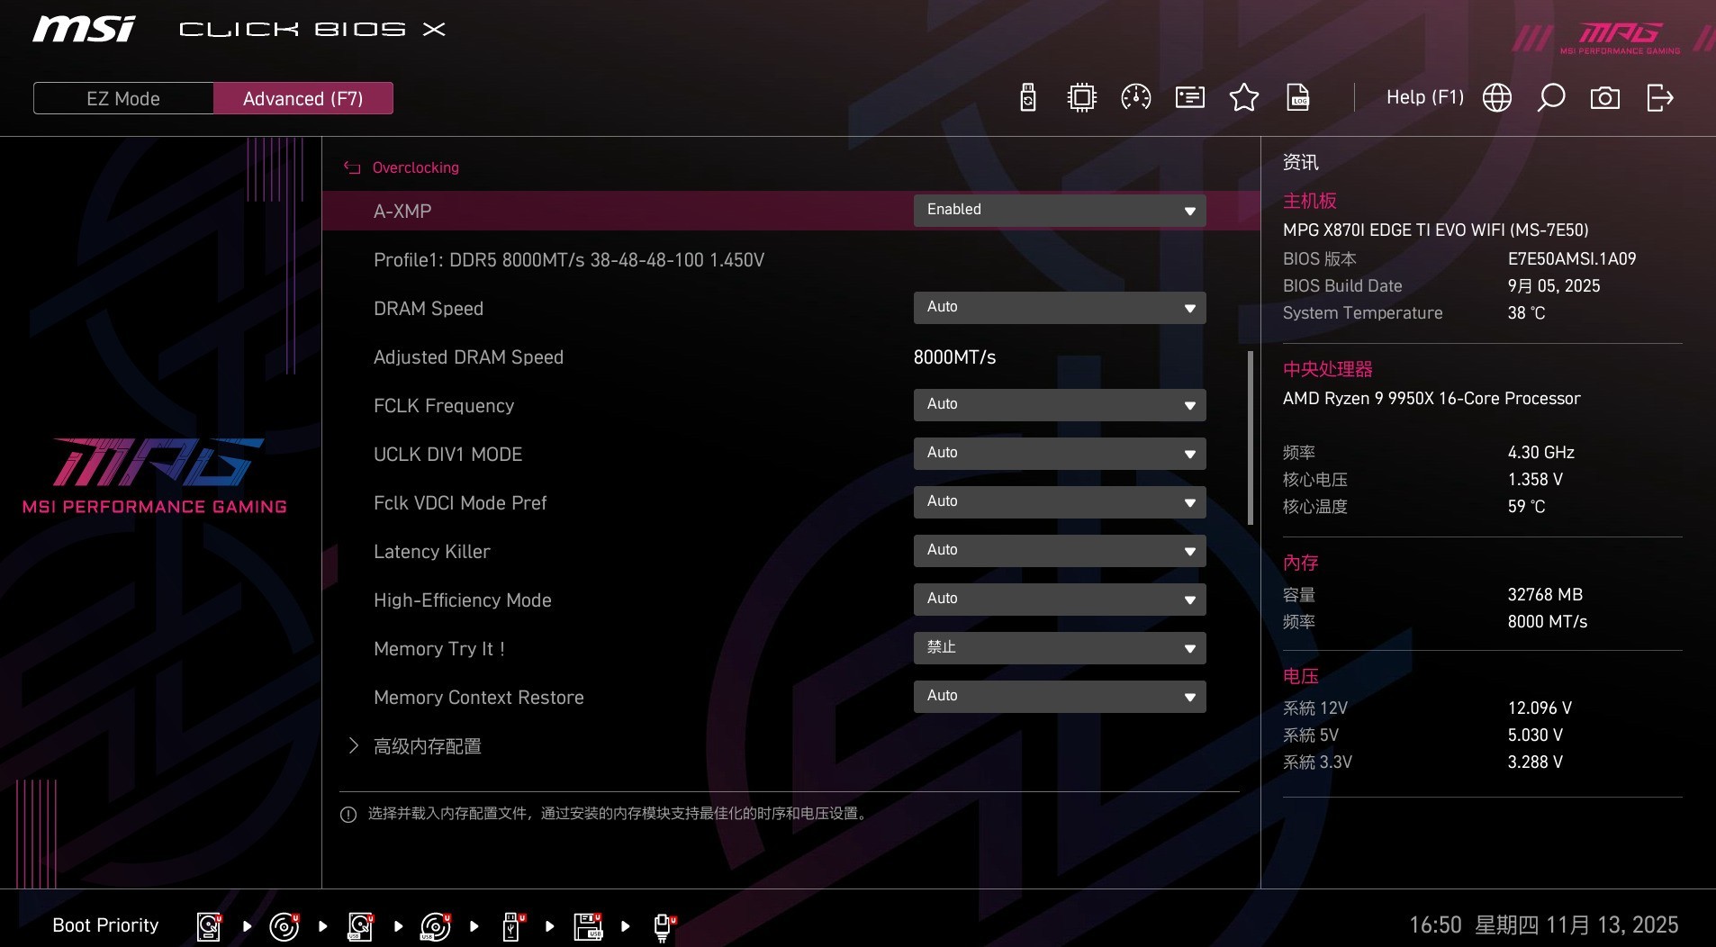Change Memory Context Restore from Auto
1716x947 pixels.
tap(1059, 696)
